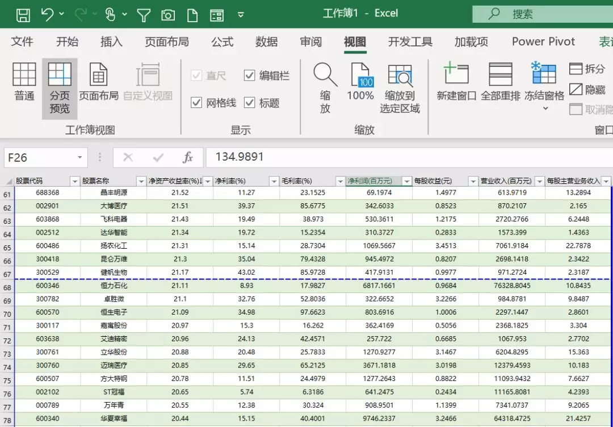The width and height of the screenshot is (613, 427).
Task: Click the Insert Function fx icon
Action: point(188,158)
